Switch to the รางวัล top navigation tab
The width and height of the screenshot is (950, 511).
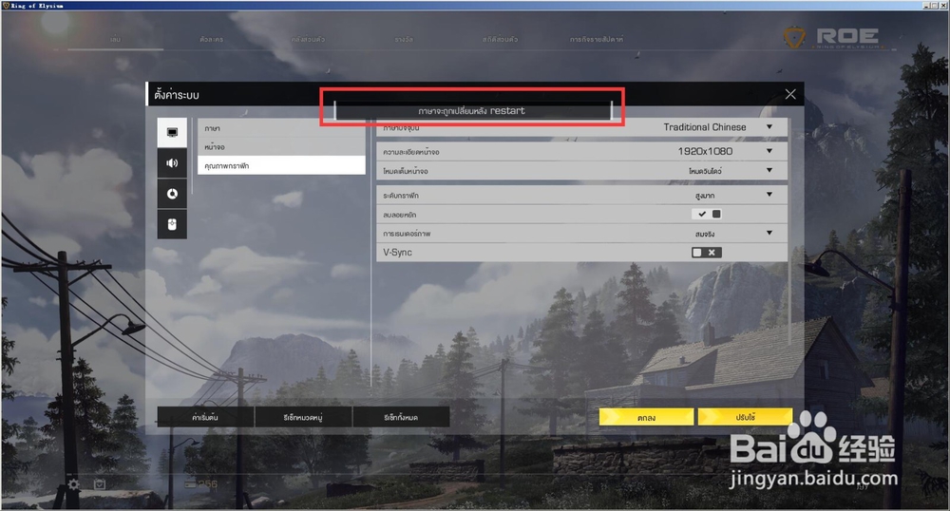(404, 39)
